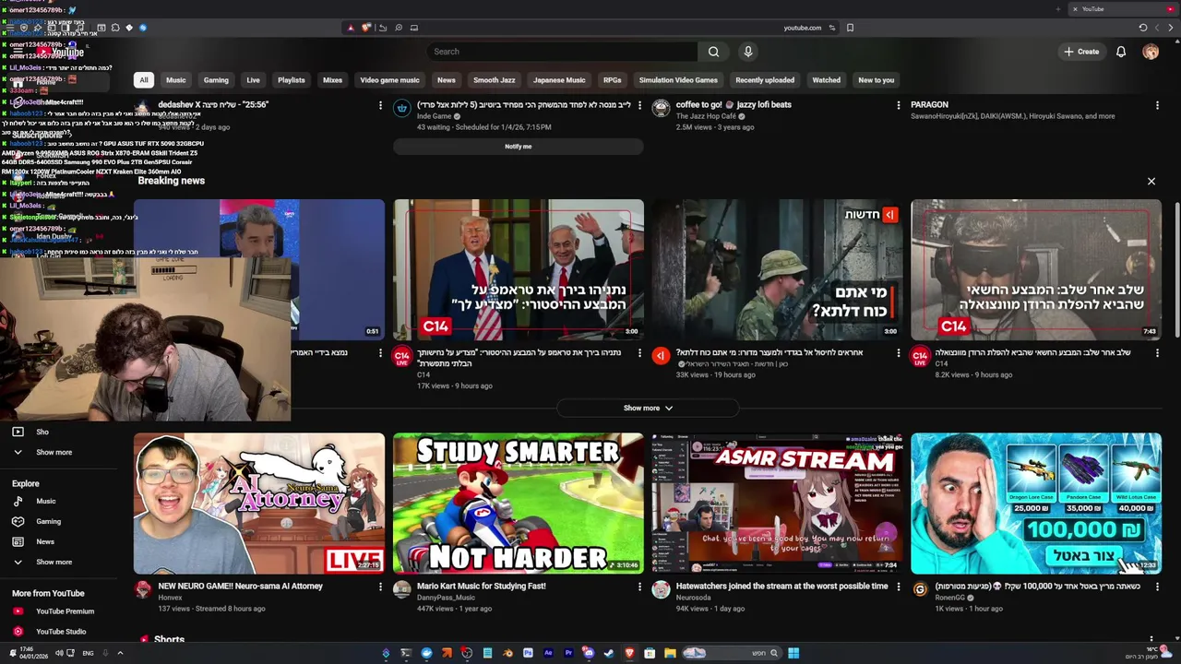
Task: Open three-dot menu for Shorts section
Action: point(1151,638)
